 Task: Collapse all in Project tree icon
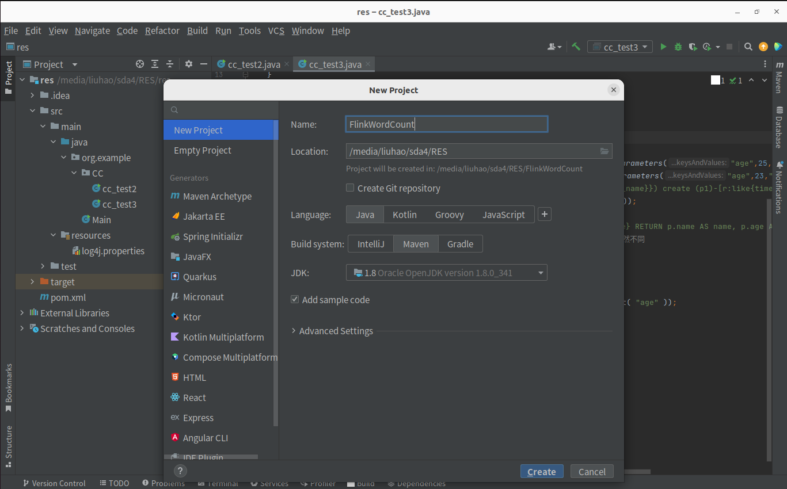(170, 64)
